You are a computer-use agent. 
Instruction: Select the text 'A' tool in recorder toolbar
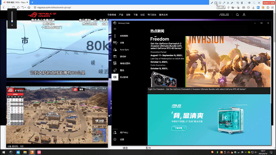228,3
